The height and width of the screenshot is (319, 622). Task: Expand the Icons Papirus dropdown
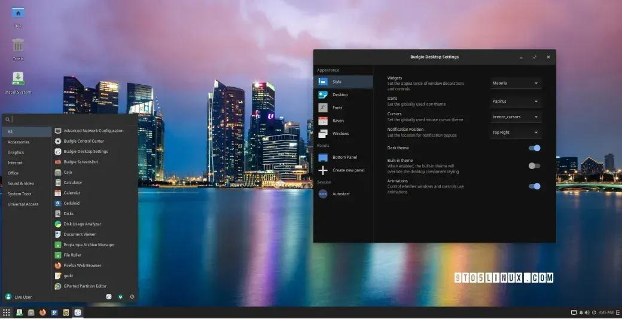coord(516,101)
